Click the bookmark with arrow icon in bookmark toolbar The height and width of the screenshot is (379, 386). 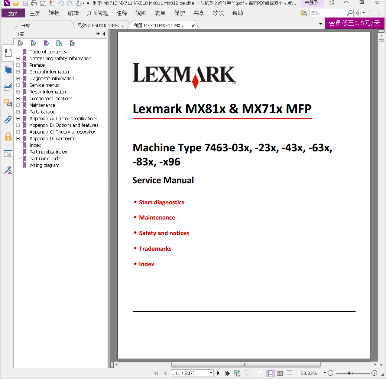[x=46, y=43]
